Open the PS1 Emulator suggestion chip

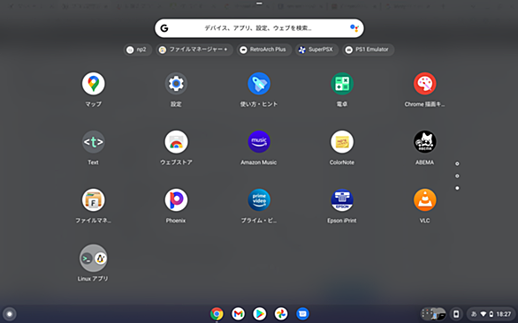[368, 49]
